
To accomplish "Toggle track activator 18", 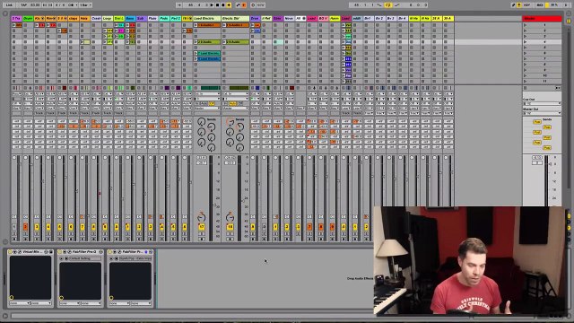I will 230,227.
